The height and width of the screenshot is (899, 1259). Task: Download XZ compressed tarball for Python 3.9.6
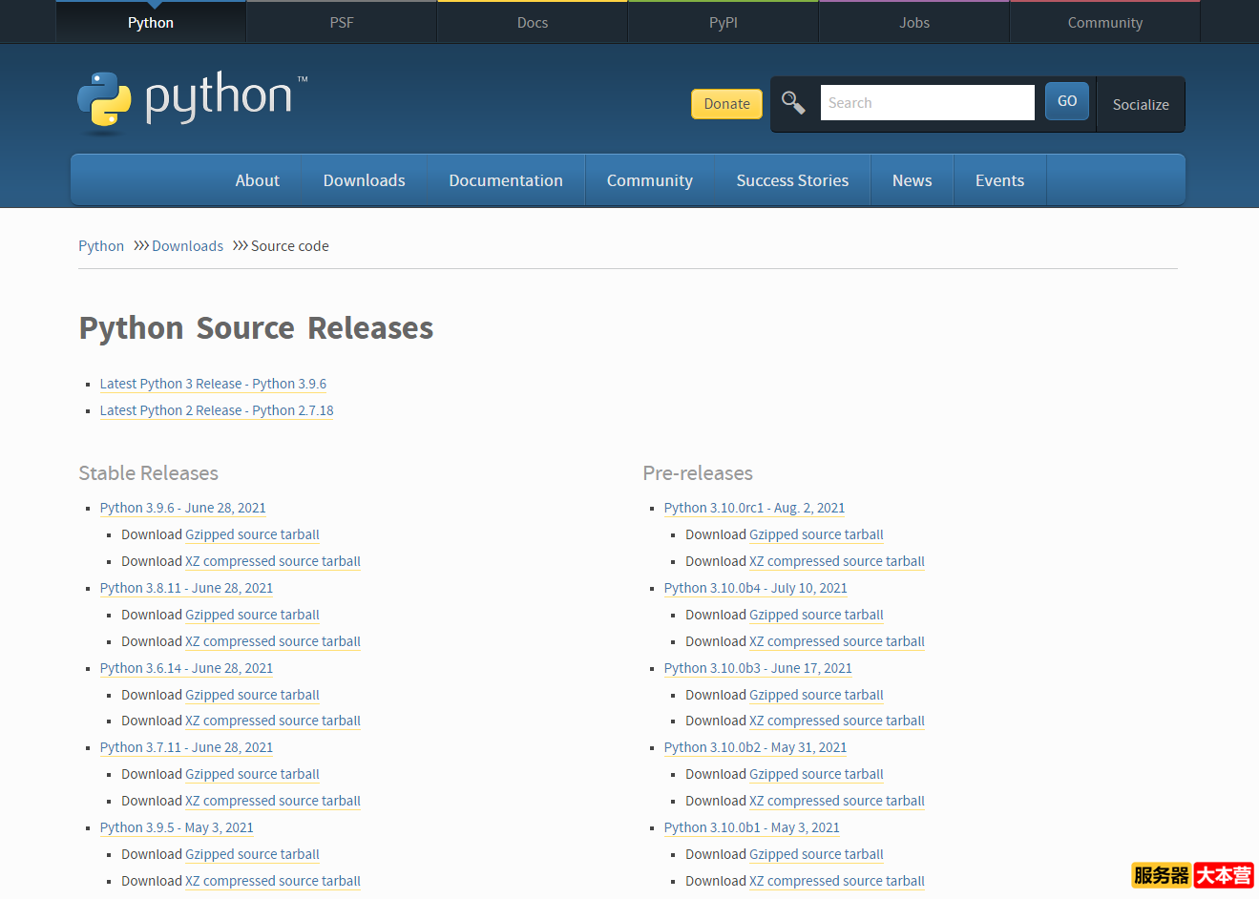273,561
